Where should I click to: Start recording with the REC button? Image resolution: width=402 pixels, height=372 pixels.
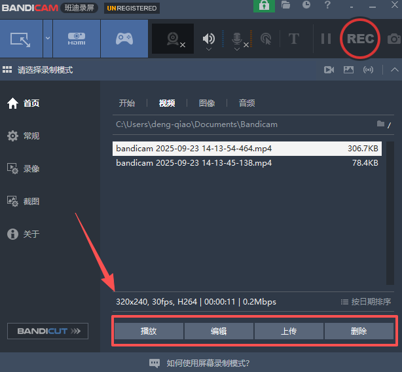pyautogui.click(x=360, y=39)
